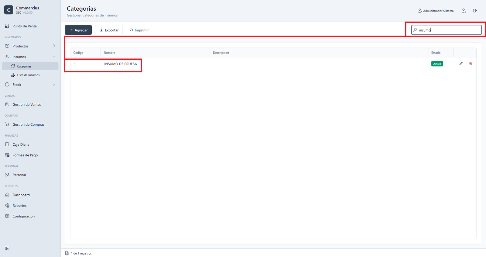The image size is (486, 257).
Task: Focus the search field containing insumo
Action: point(447,30)
